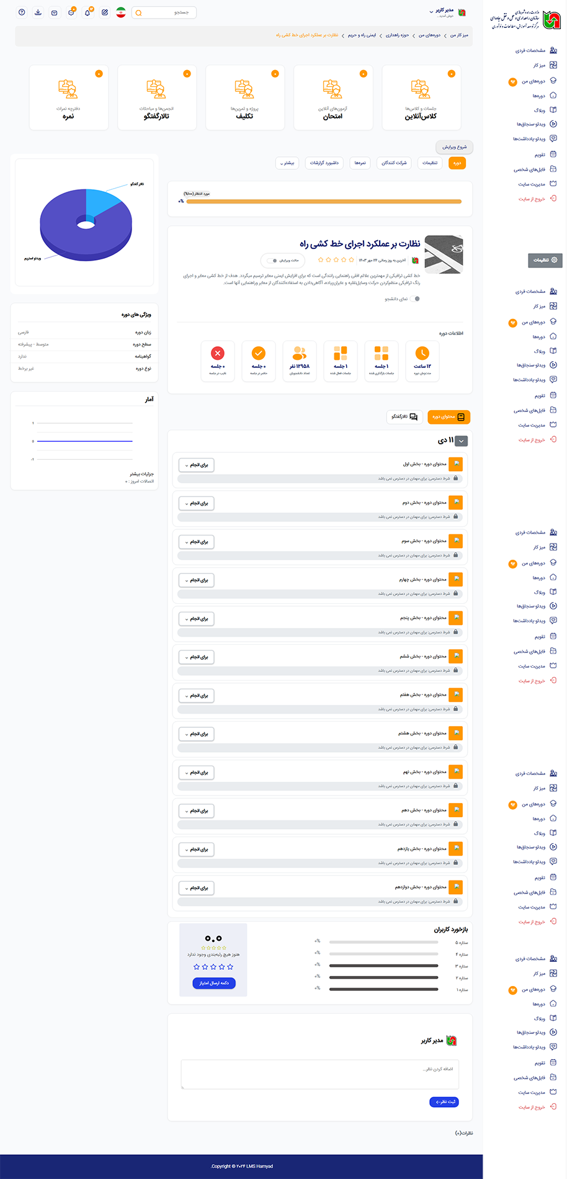Viewport: 567px width, 1179px height.
Task: Click the download icon in top bar
Action: click(x=38, y=12)
